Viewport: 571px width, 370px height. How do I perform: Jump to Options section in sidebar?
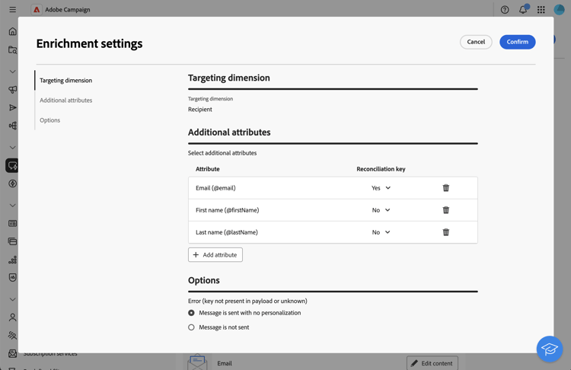pyautogui.click(x=50, y=120)
